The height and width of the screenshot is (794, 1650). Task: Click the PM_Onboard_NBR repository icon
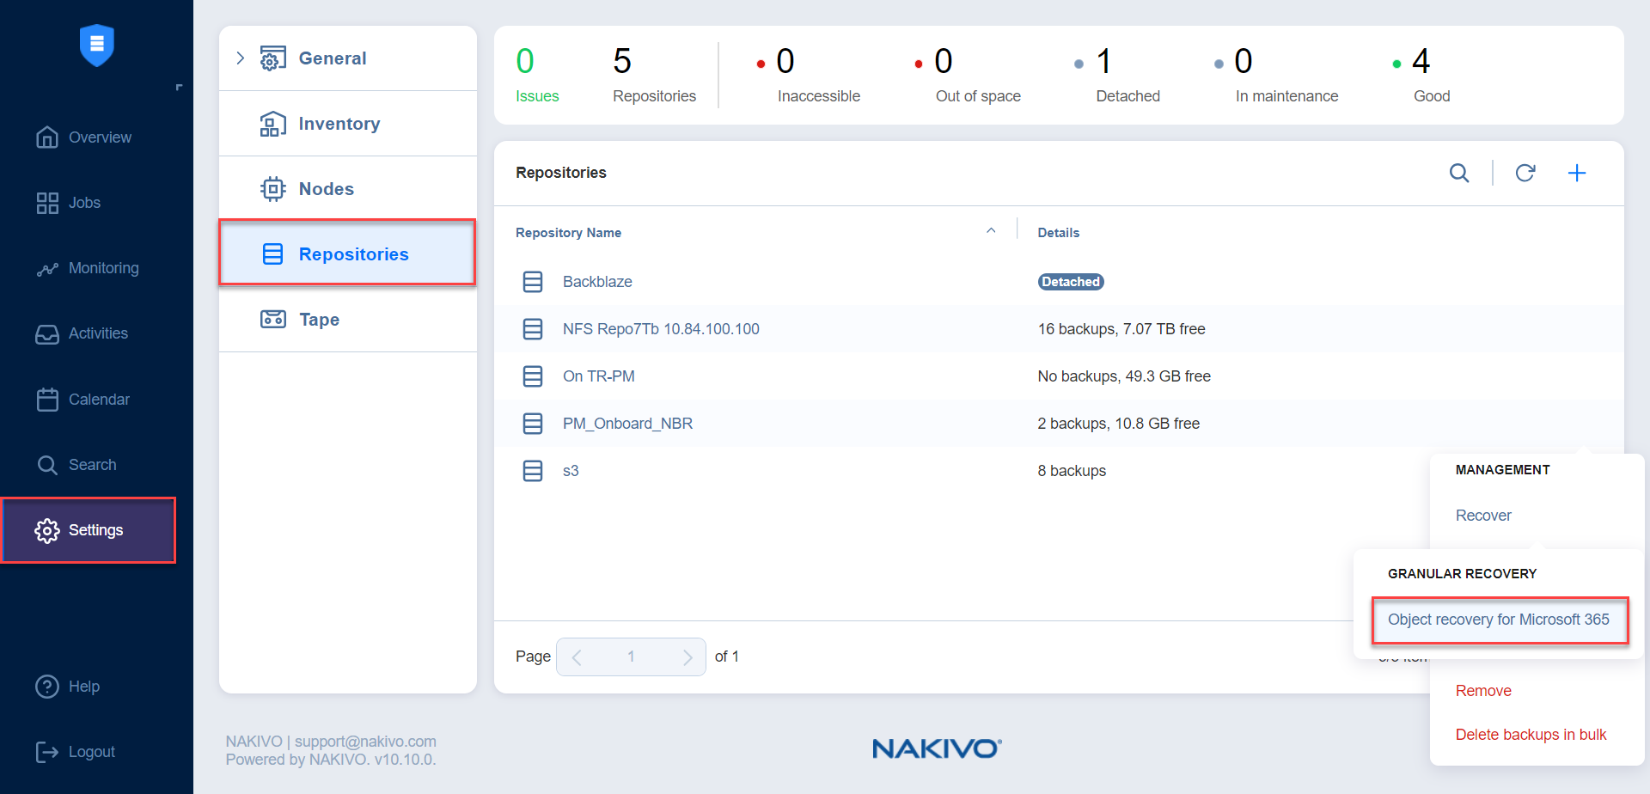533,424
